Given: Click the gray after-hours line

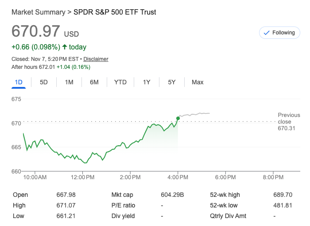Looking at the screenshot, I should pos(195,114).
